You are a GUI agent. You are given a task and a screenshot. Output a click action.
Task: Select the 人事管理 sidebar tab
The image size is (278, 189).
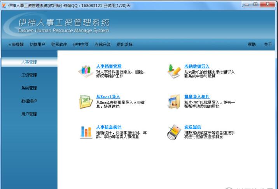pos(29,62)
